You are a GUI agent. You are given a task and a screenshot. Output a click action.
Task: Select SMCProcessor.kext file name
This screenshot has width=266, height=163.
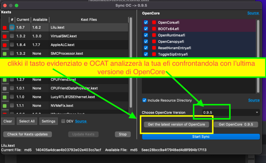click(x=67, y=53)
